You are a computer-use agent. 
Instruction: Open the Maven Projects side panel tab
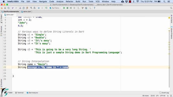point(172,32)
